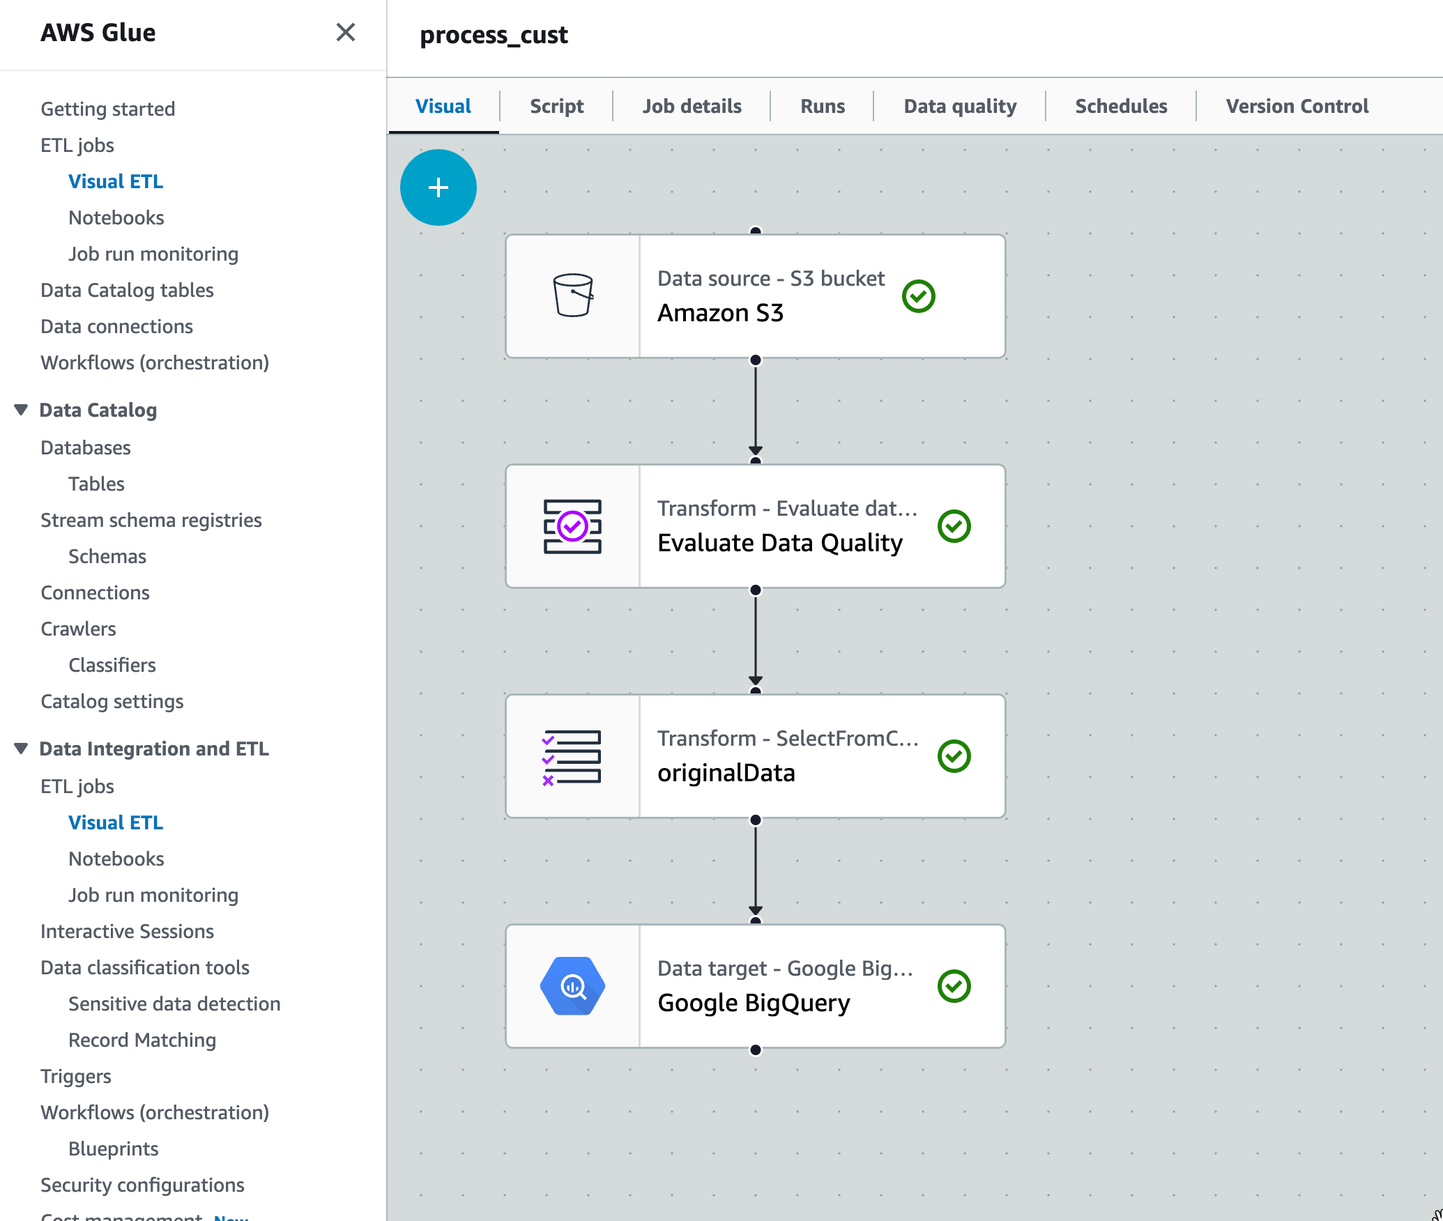Open Stream schema registries link
This screenshot has height=1221, width=1443.
pyautogui.click(x=151, y=520)
